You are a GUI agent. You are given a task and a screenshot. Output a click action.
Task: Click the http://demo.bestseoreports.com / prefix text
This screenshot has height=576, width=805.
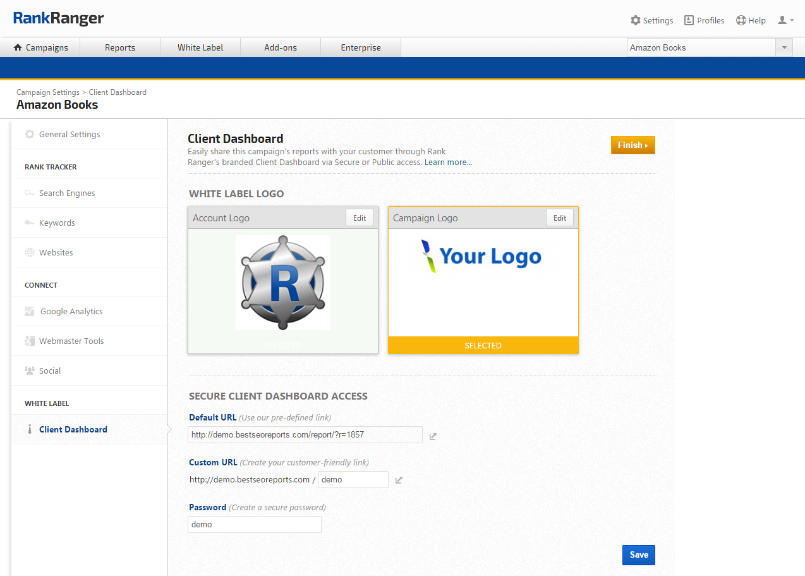(252, 479)
